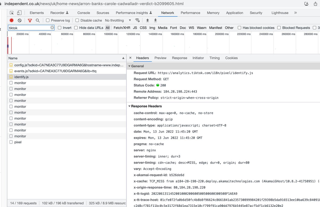Open the Memory tab

click(213, 13)
